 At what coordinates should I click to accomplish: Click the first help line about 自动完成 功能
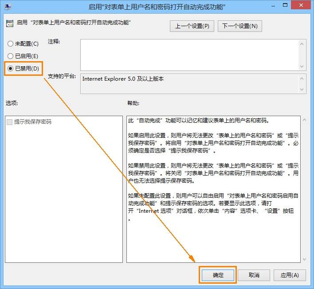point(198,121)
